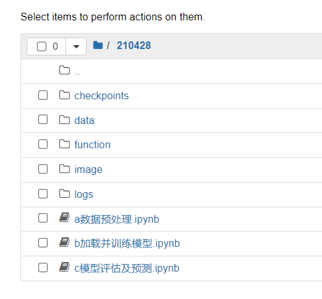The image size is (322, 299).
Task: Open the 210428 breadcrumb link
Action: coord(134,45)
